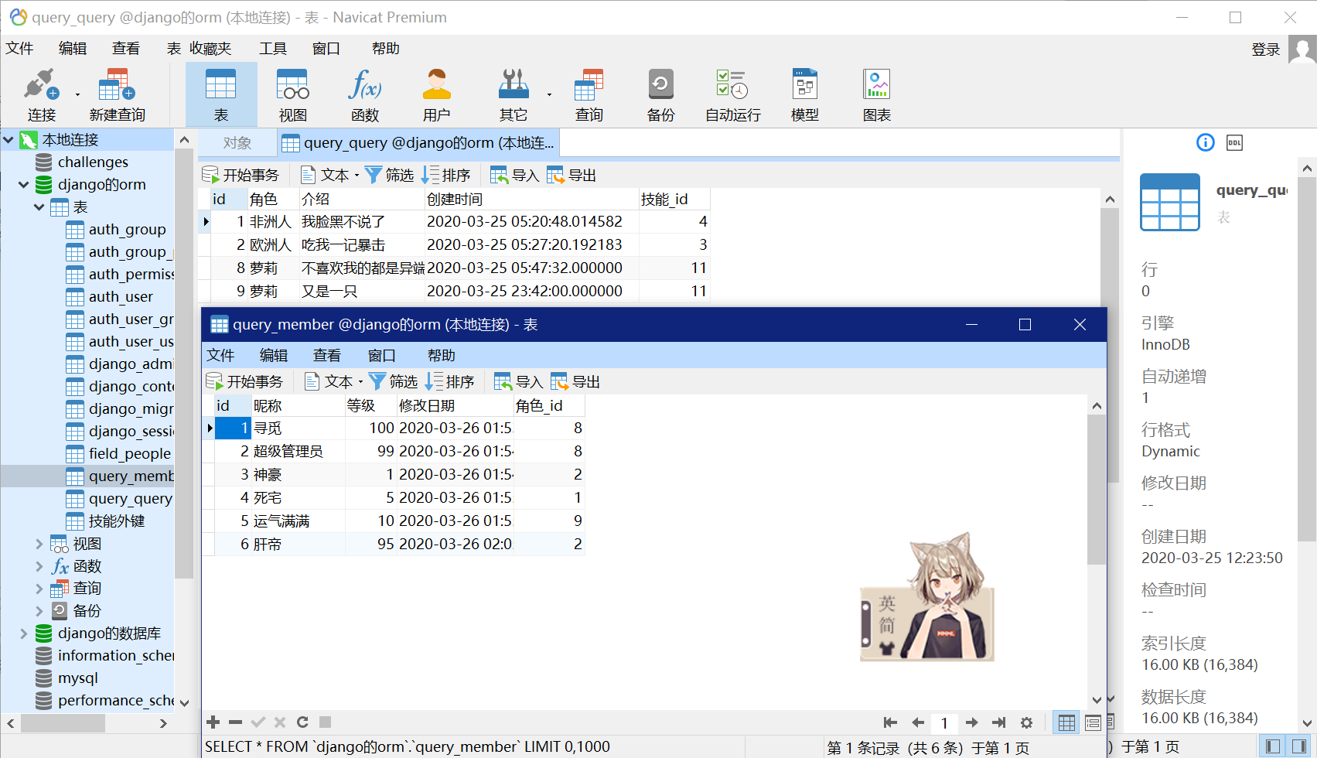Open the 文本 dropdown arrow in record toolbar
Image resolution: width=1317 pixels, height=758 pixels.
click(x=358, y=174)
